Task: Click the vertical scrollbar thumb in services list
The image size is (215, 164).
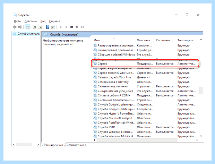Action: [x=201, y=90]
